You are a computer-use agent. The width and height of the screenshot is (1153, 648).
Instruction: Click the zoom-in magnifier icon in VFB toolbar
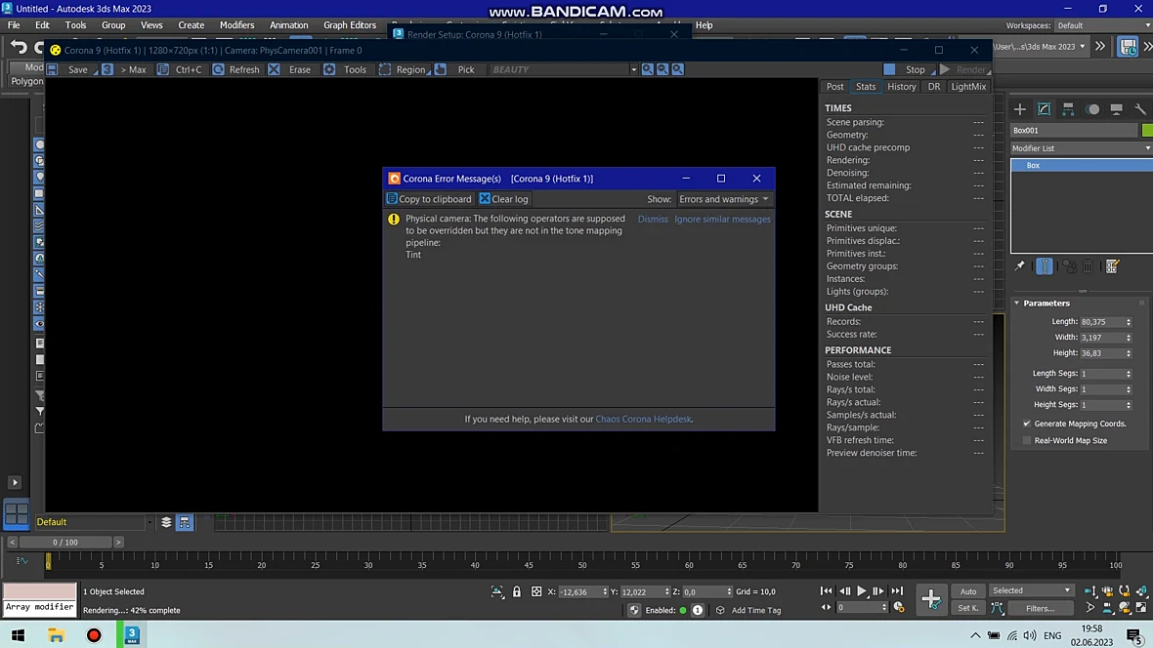tap(647, 69)
